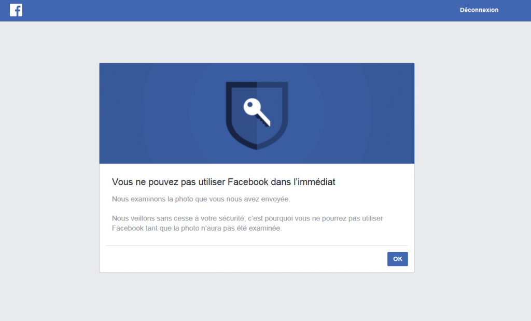Click the Facebook logo in the header
Screen dimensions: 531x321
point(16,10)
